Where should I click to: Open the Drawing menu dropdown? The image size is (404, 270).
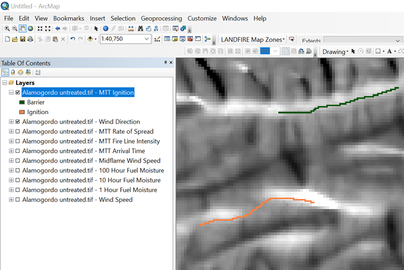coord(335,51)
